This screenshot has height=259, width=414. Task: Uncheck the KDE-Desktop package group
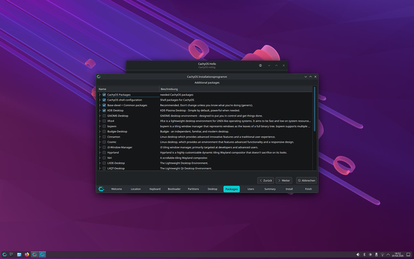point(104,110)
